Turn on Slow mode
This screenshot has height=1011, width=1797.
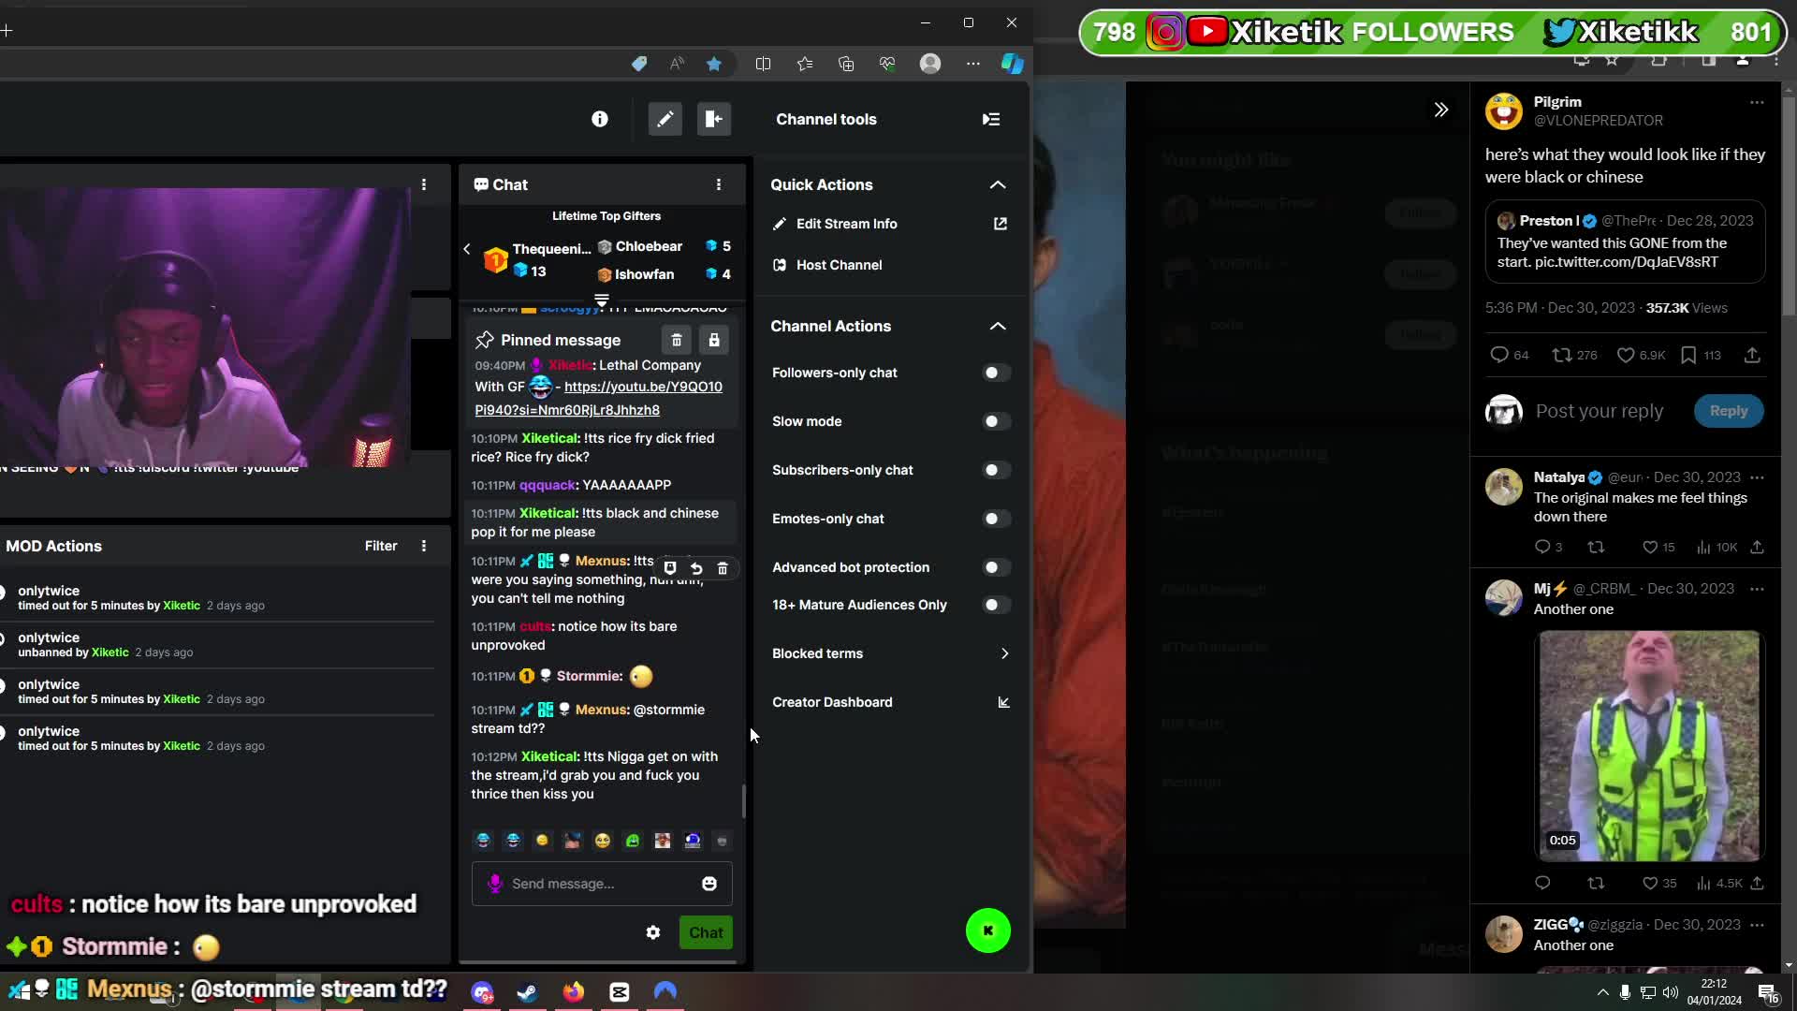(x=994, y=421)
